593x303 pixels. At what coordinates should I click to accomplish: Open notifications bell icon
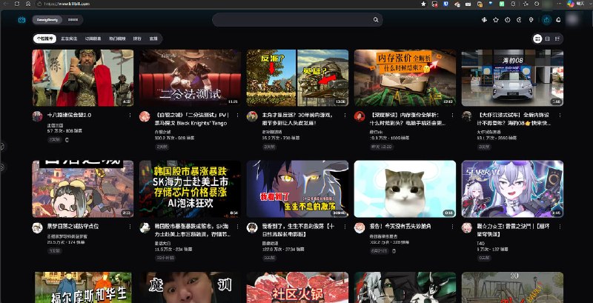pos(558,20)
